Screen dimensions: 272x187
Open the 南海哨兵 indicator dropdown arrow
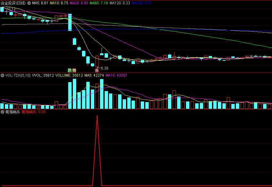click(x=2, y=112)
